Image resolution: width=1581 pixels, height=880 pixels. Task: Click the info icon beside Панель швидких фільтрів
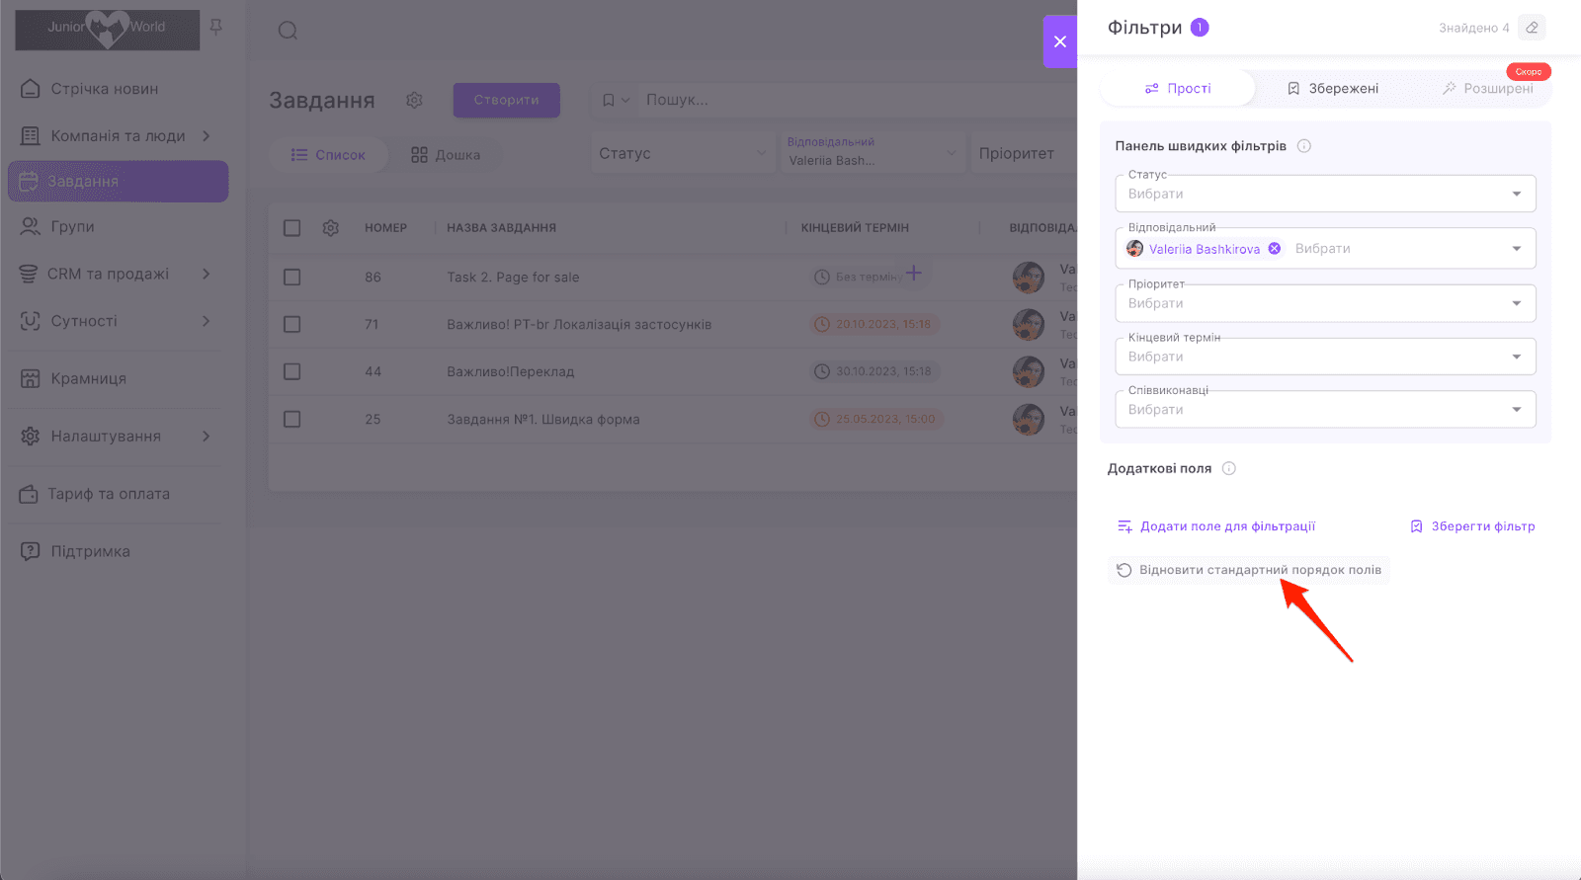[1304, 146]
